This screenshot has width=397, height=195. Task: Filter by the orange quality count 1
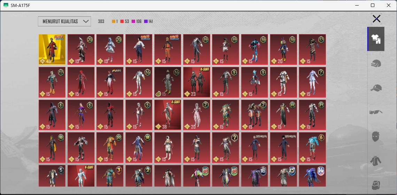(115, 22)
